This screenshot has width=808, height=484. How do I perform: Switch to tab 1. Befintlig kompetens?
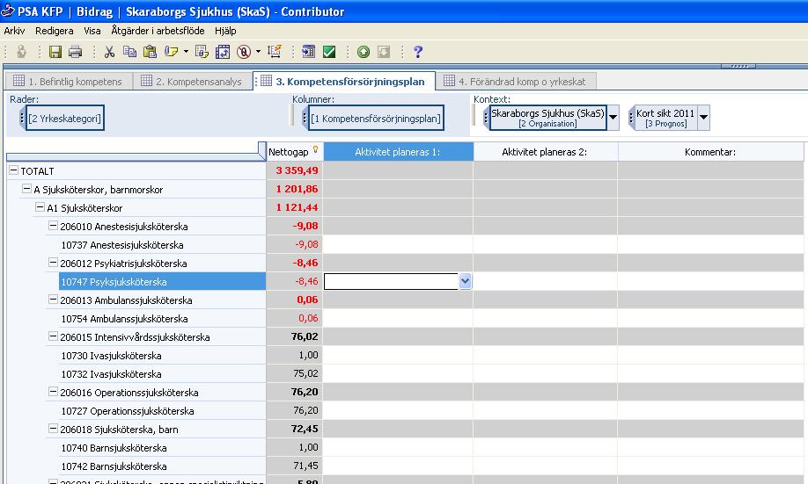69,82
